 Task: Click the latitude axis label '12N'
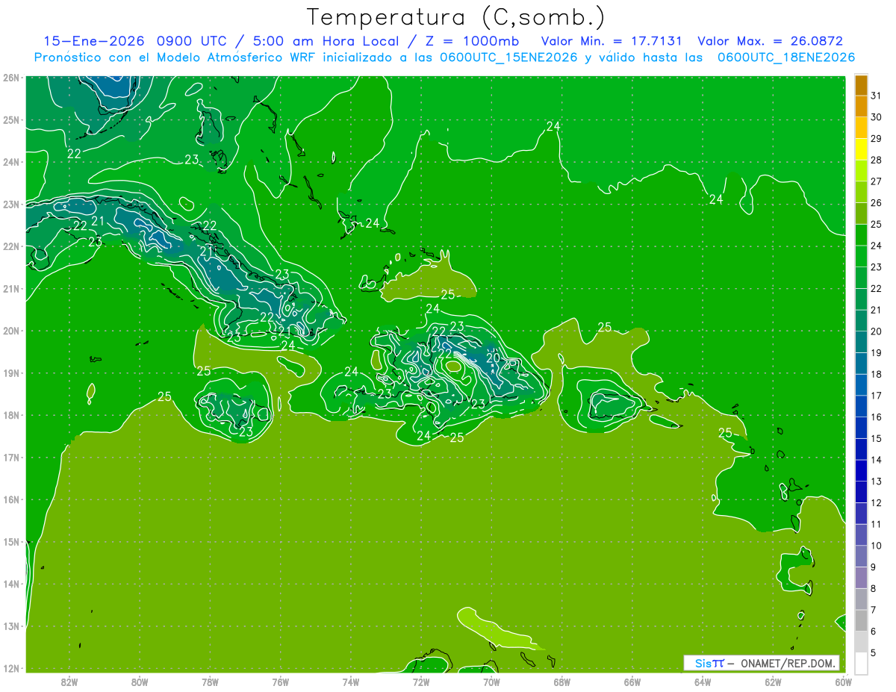pos(11,668)
